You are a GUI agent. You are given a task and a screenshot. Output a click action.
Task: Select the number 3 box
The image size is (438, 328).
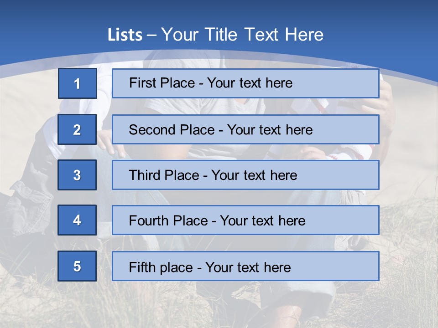77,175
